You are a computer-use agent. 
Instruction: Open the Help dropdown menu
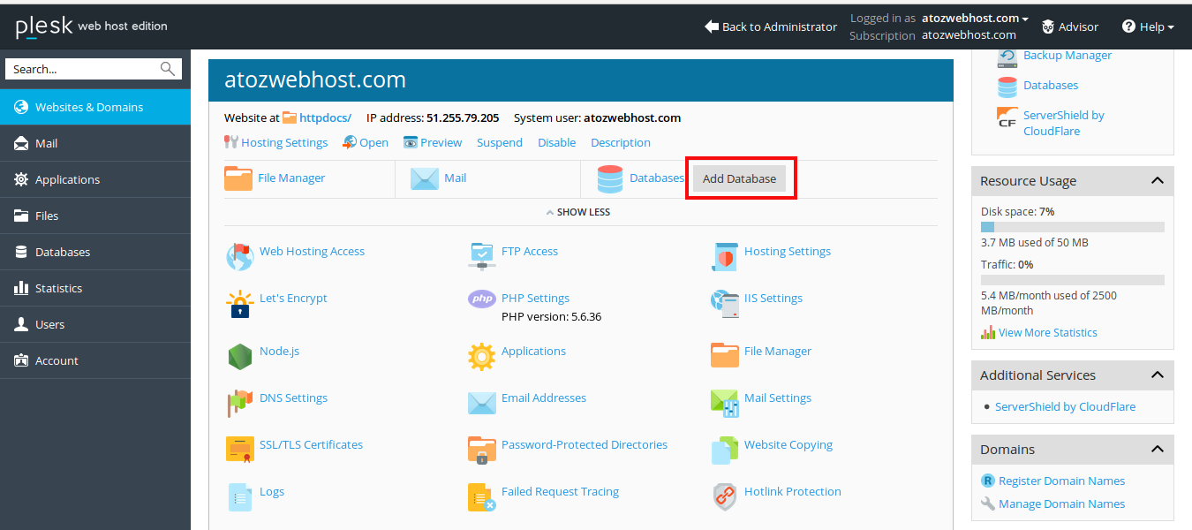[1148, 26]
